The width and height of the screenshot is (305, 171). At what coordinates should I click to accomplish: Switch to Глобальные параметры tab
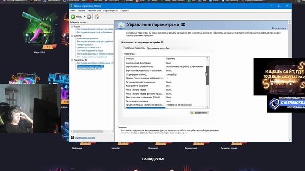[134, 48]
